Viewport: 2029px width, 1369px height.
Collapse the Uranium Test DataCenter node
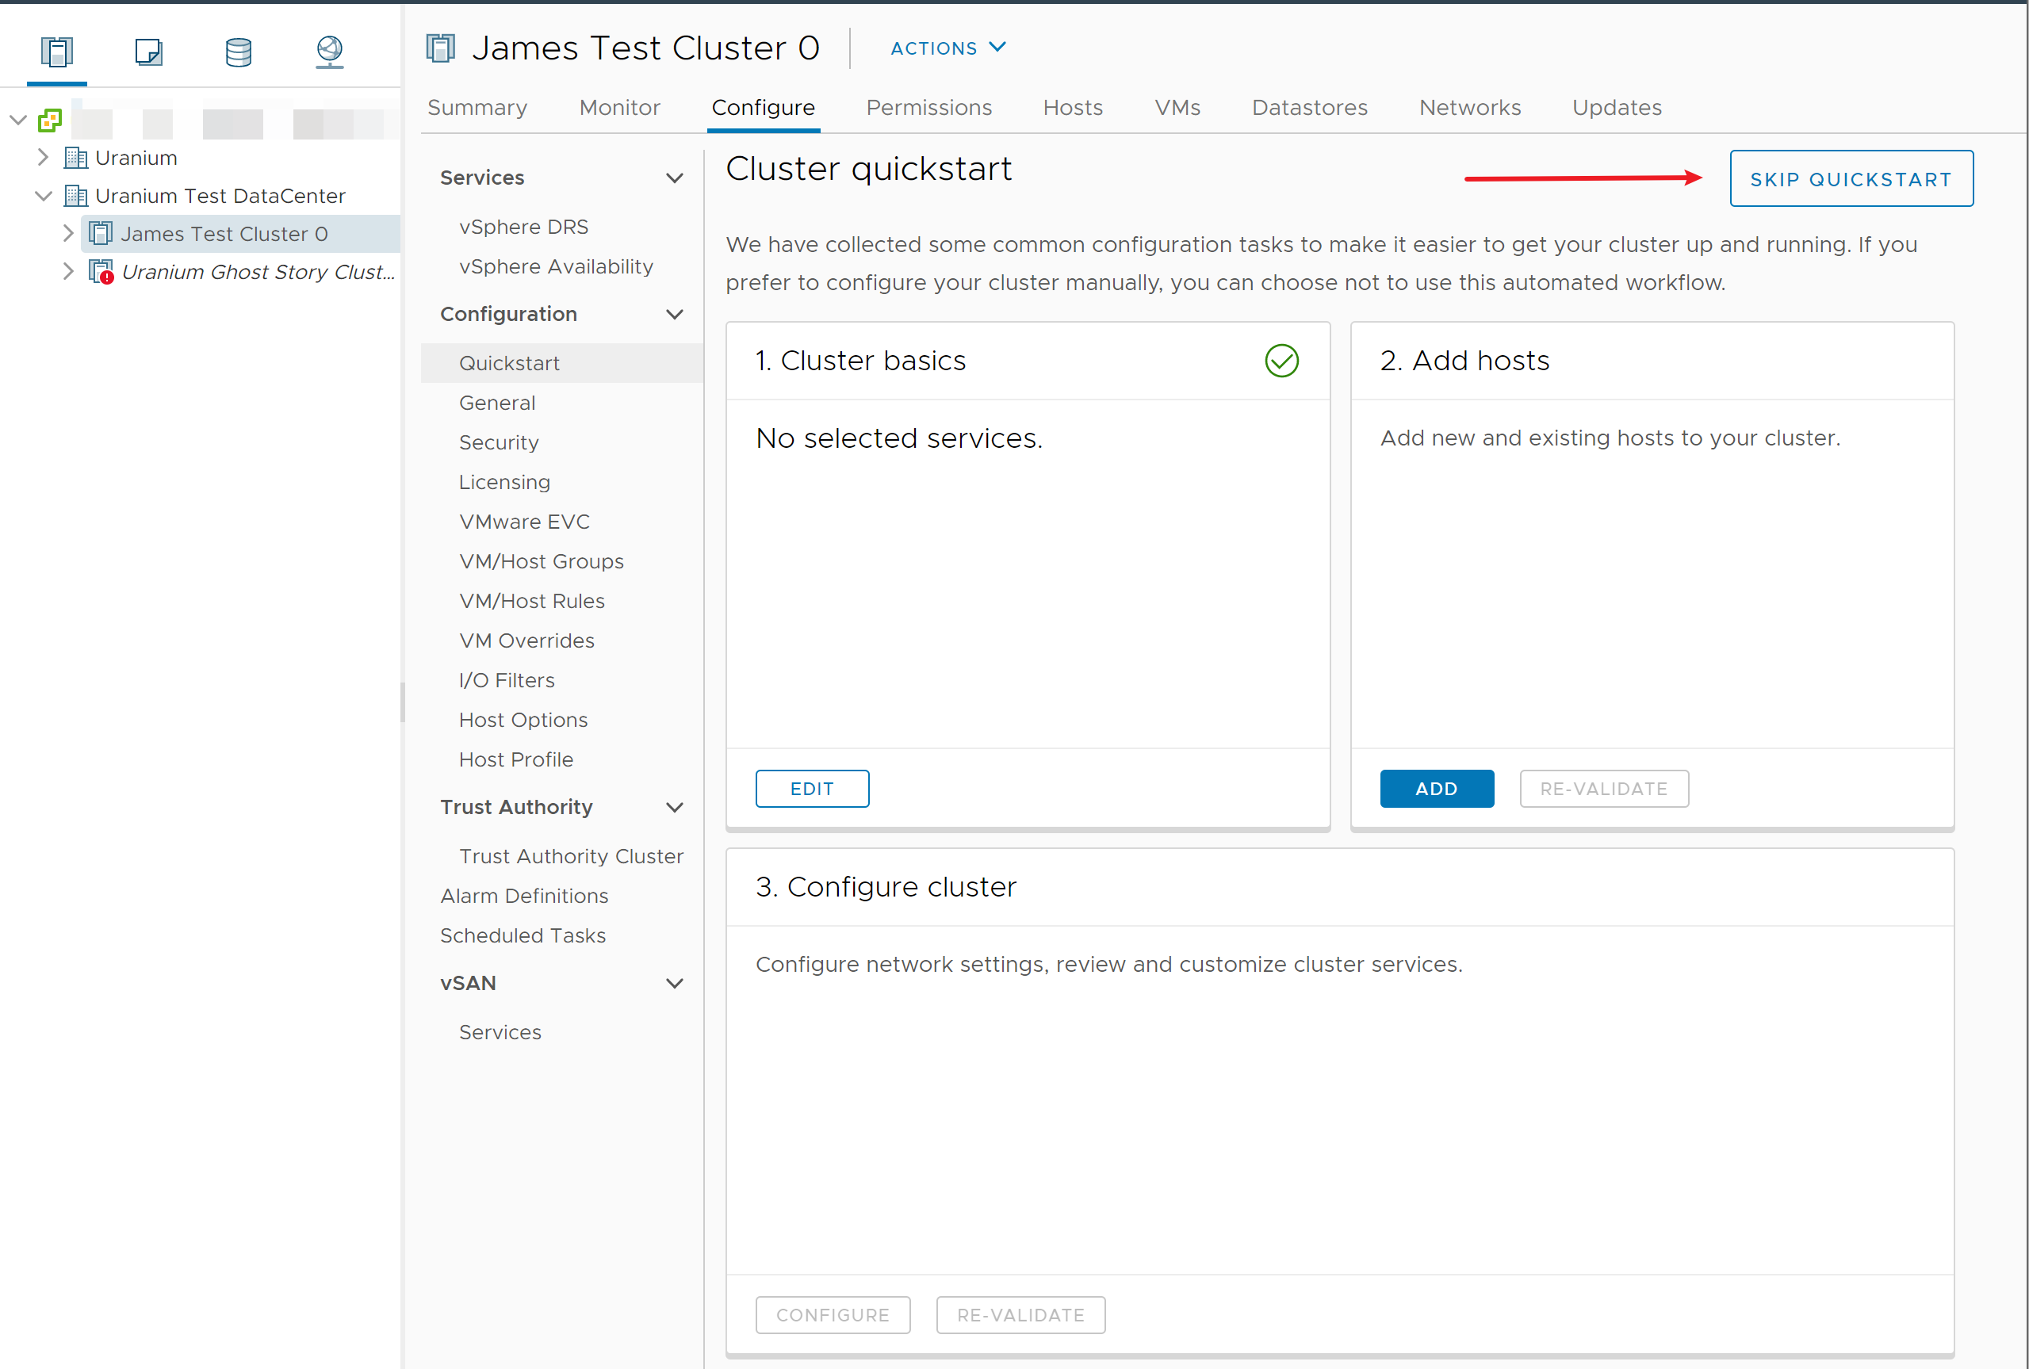click(x=43, y=196)
